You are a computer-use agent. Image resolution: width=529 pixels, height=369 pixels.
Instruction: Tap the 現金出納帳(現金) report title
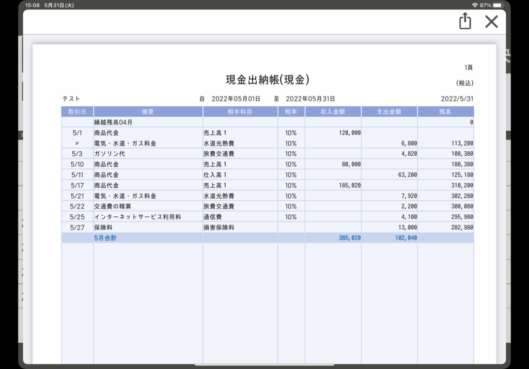(268, 80)
